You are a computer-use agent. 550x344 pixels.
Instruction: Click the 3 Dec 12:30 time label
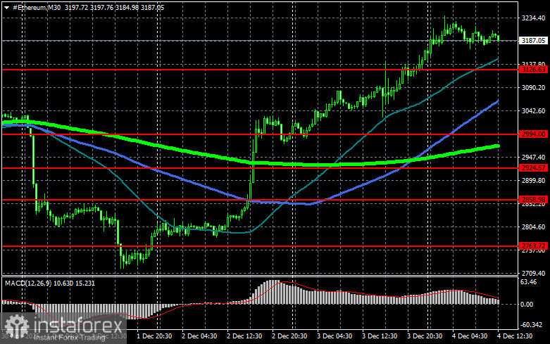(x=380, y=336)
